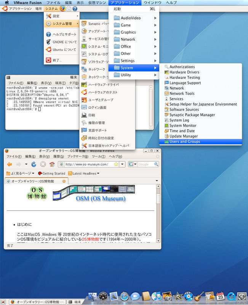Click the オープンギャラリー:OS博物館 tab
This screenshot has width=248, height=305.
[x=36, y=181]
